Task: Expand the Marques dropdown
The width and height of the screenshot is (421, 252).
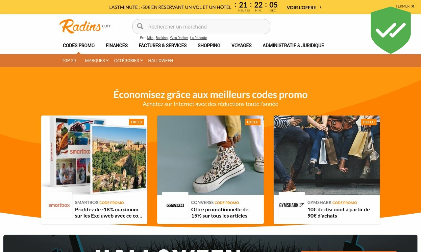Action: click(x=97, y=60)
